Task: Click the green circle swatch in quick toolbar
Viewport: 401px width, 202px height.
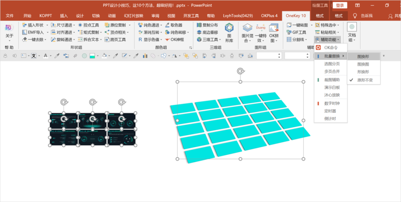Action: (84, 56)
